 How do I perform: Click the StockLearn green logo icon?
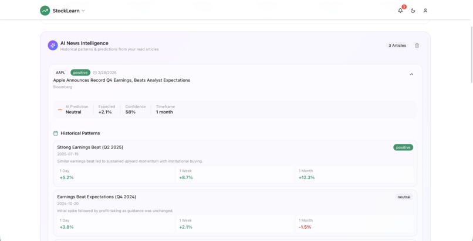pos(45,11)
